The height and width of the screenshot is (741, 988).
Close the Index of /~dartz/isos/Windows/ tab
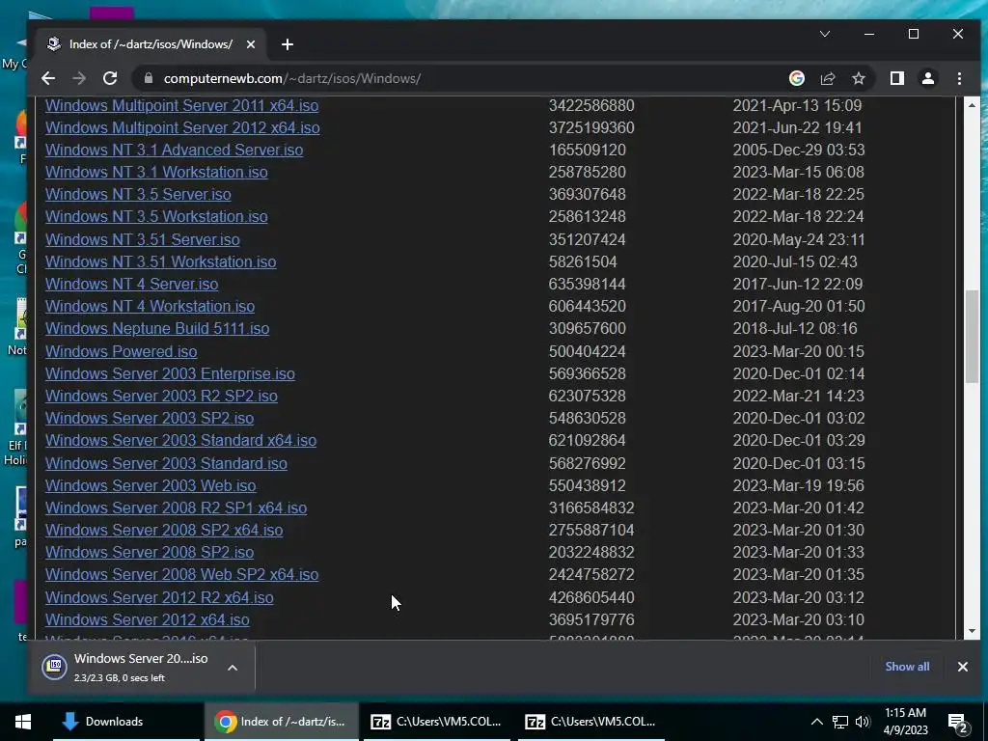point(251,44)
